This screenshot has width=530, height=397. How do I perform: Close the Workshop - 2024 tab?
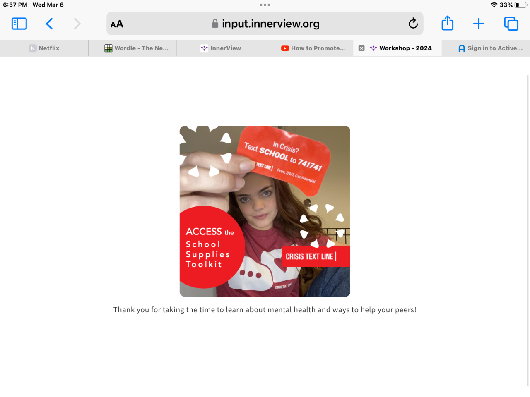361,48
